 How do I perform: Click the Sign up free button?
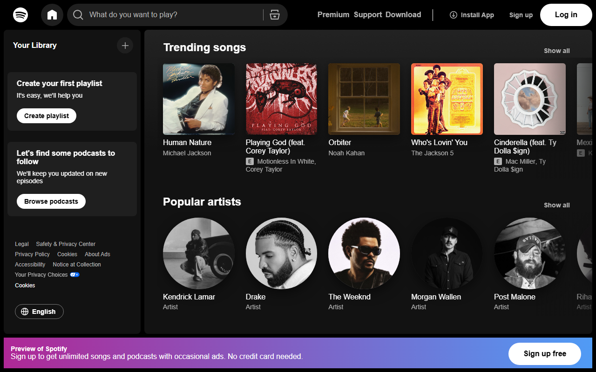point(545,354)
